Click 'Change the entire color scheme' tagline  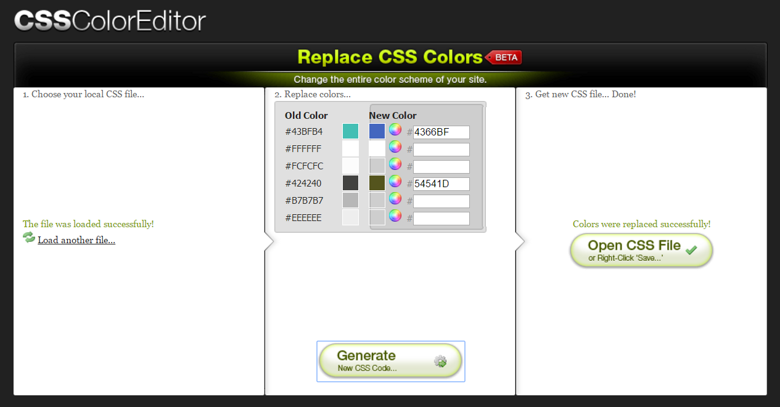click(390, 79)
